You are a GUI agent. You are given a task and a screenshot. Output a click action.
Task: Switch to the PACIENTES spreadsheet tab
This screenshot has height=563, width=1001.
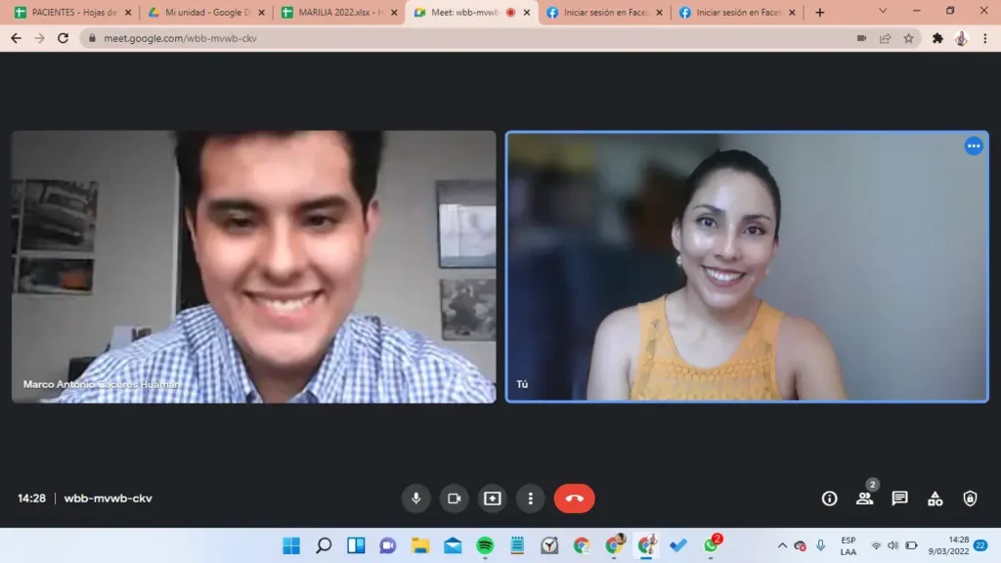pyautogui.click(x=68, y=13)
